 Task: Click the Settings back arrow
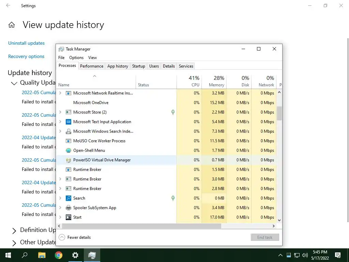[8, 5]
